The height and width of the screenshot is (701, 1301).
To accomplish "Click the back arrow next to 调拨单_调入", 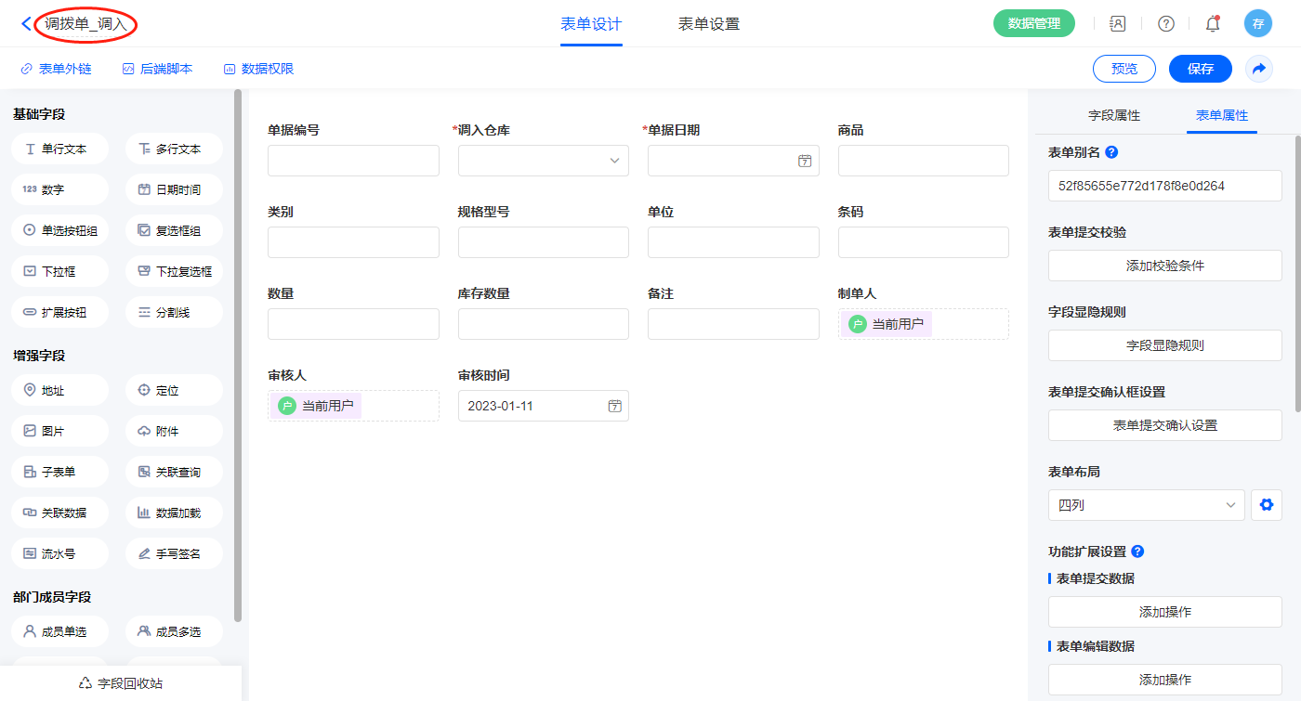I will pos(26,24).
